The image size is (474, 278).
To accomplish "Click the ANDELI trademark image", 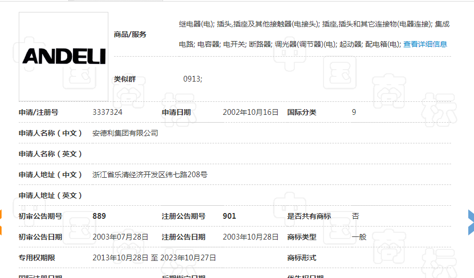I will 64,57.
